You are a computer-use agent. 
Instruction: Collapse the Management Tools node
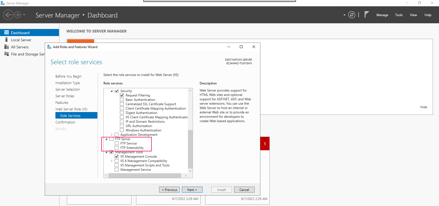[106, 152]
